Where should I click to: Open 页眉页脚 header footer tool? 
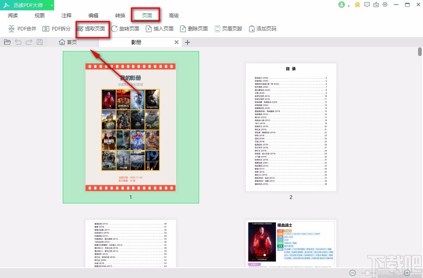click(228, 28)
